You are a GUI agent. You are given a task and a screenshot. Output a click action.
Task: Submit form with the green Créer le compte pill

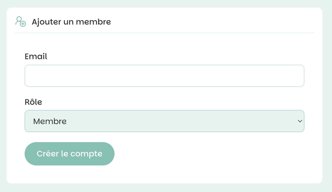point(70,154)
